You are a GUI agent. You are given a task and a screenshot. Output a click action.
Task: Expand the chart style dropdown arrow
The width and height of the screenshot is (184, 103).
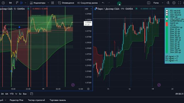coord(26,3)
